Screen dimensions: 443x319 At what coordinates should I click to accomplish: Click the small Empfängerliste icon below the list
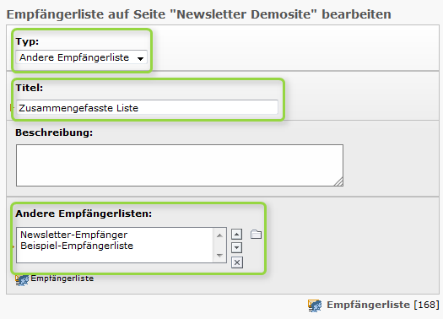pos(22,280)
